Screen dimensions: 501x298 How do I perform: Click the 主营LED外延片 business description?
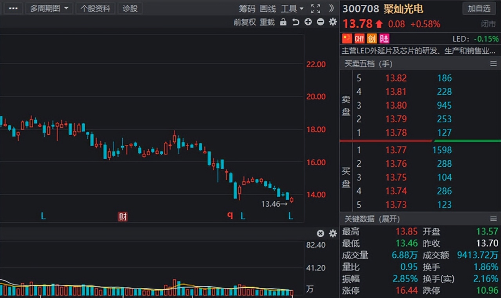418,51
